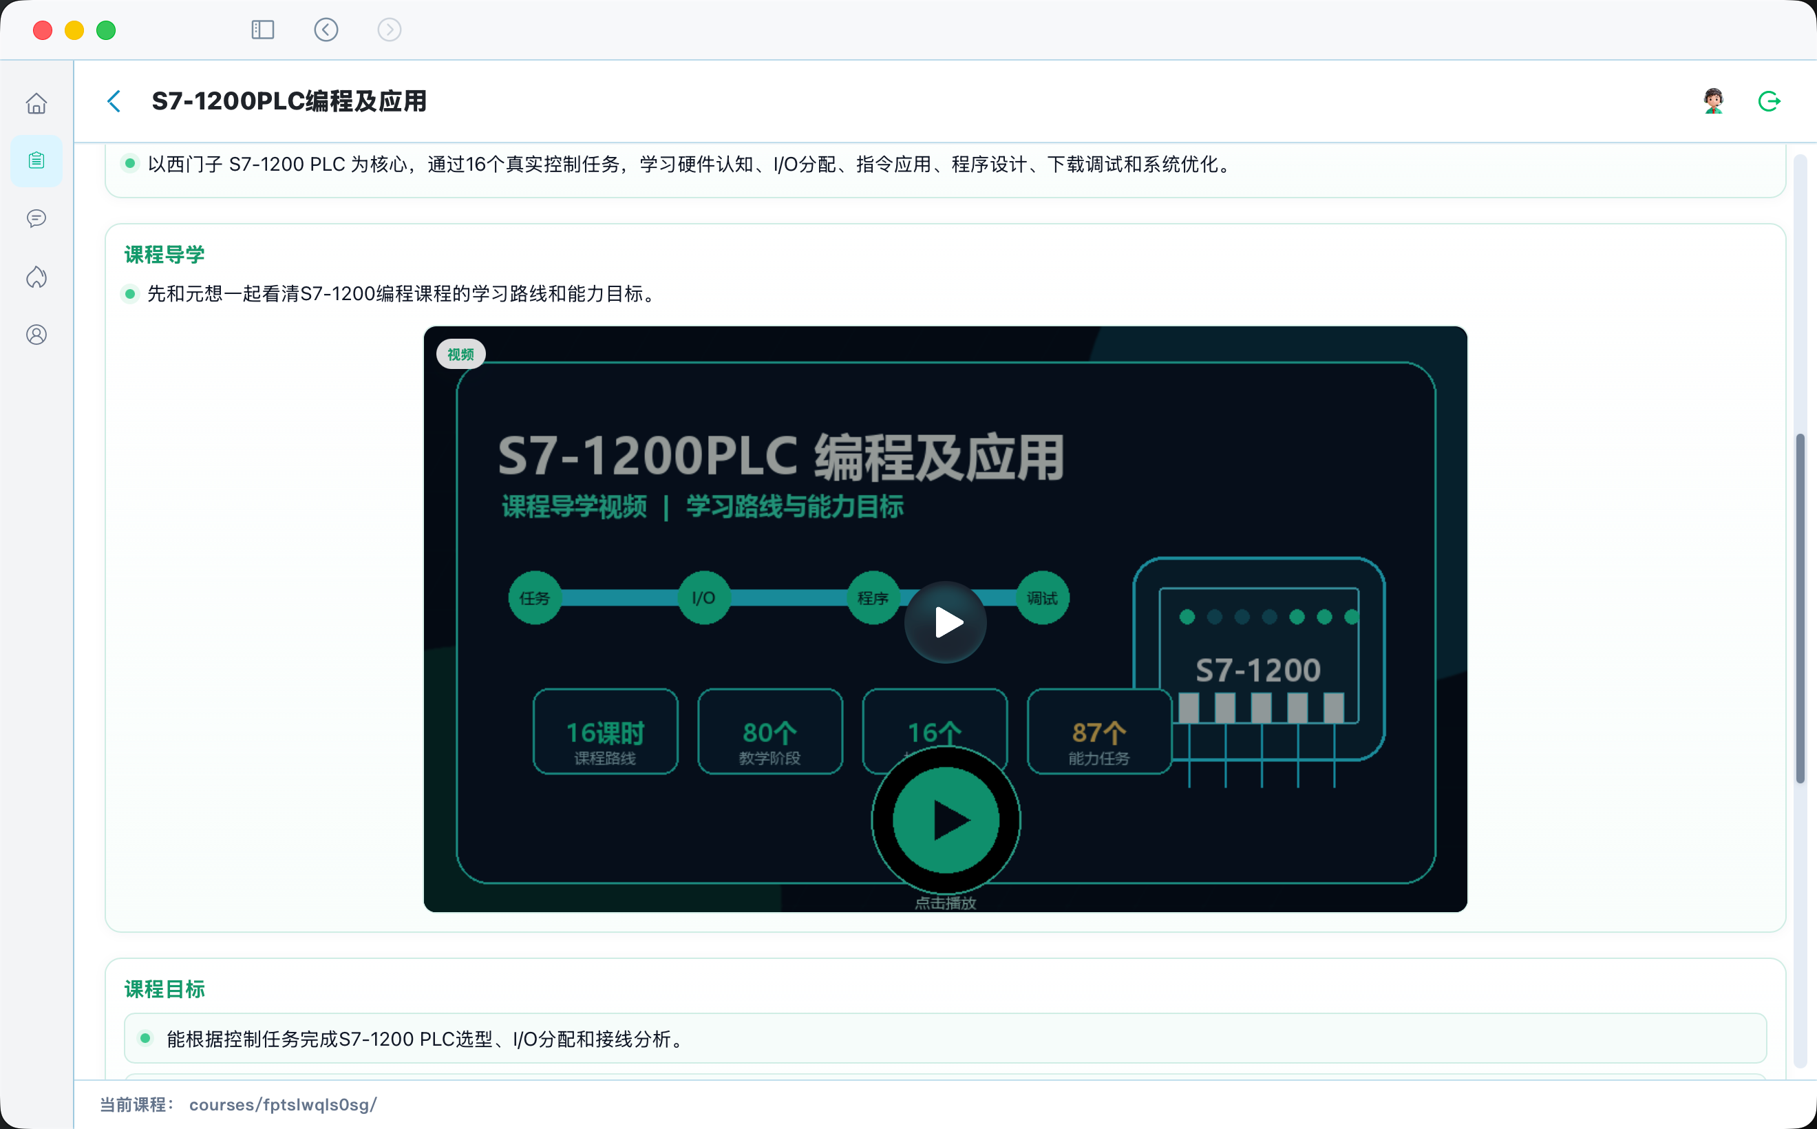Click the 16课时 课程路线 card in video

606,732
